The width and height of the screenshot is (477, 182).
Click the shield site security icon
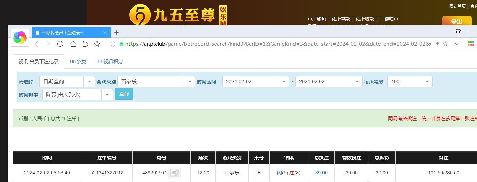(113, 44)
